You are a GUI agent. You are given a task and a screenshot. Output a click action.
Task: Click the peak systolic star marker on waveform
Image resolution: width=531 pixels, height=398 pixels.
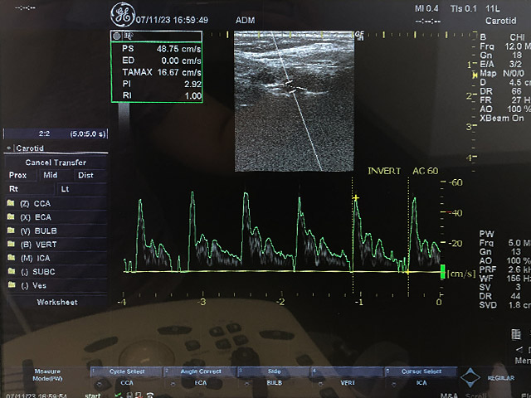pos(357,198)
